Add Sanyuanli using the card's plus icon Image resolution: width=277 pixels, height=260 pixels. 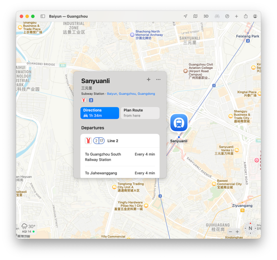pos(149,80)
